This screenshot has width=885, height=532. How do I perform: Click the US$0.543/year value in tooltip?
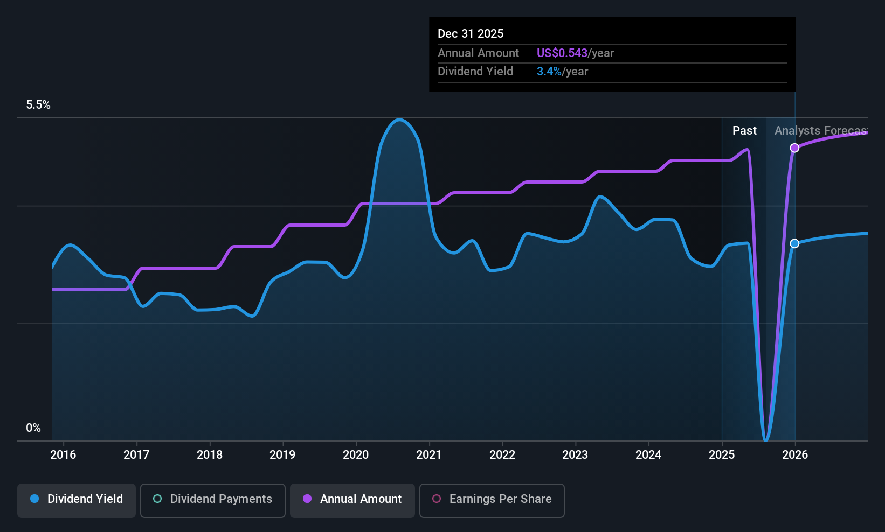pyautogui.click(x=575, y=53)
